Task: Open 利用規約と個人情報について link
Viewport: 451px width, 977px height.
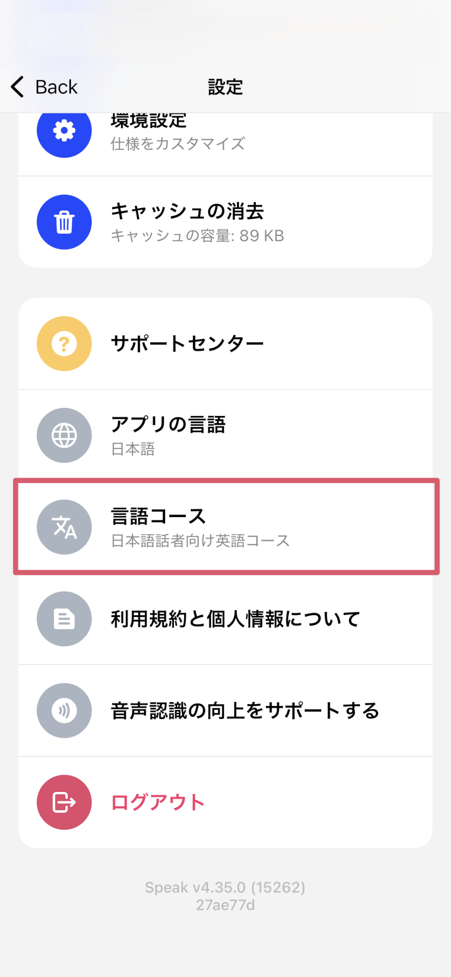Action: pos(235,619)
